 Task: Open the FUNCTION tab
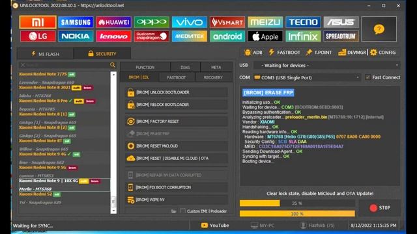pos(145,68)
